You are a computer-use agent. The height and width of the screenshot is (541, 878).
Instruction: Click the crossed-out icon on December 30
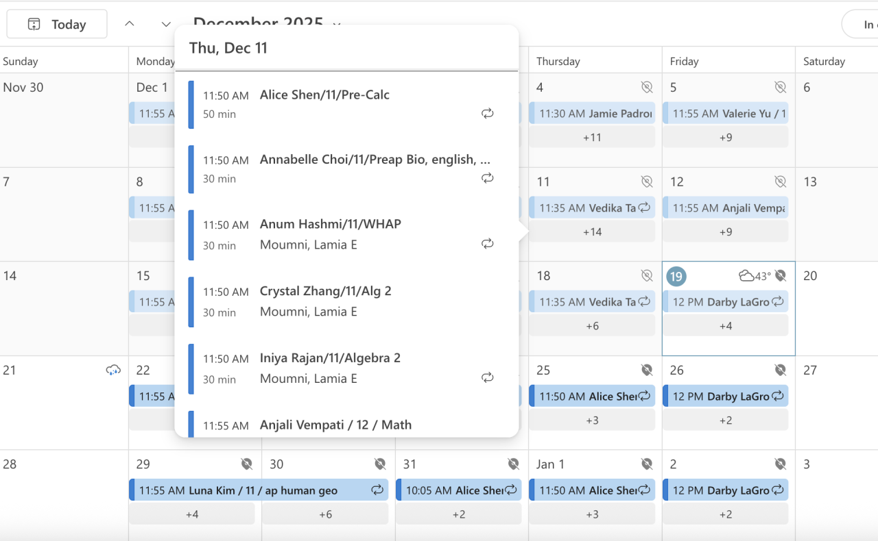(380, 464)
